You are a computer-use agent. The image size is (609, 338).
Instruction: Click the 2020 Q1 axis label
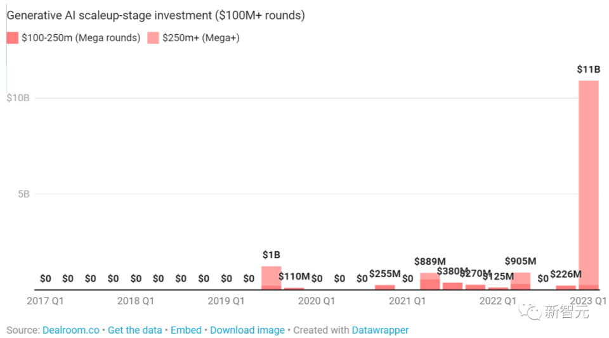pos(317,301)
